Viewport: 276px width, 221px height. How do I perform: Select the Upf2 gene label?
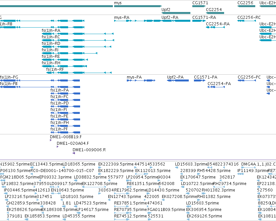(166, 10)
